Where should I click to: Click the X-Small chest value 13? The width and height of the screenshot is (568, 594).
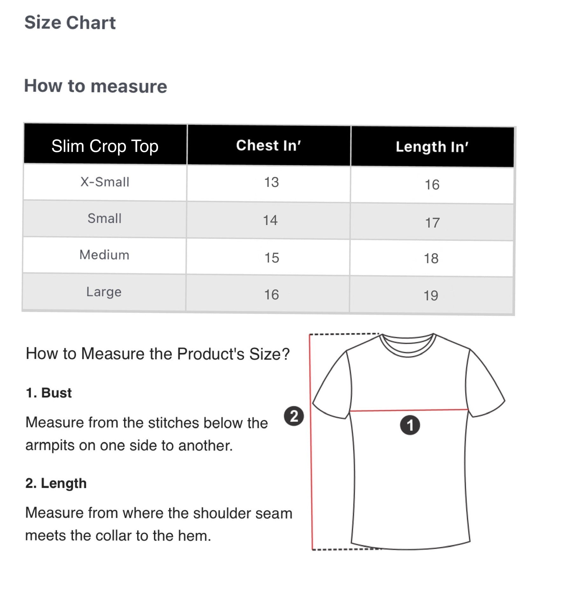pyautogui.click(x=271, y=182)
